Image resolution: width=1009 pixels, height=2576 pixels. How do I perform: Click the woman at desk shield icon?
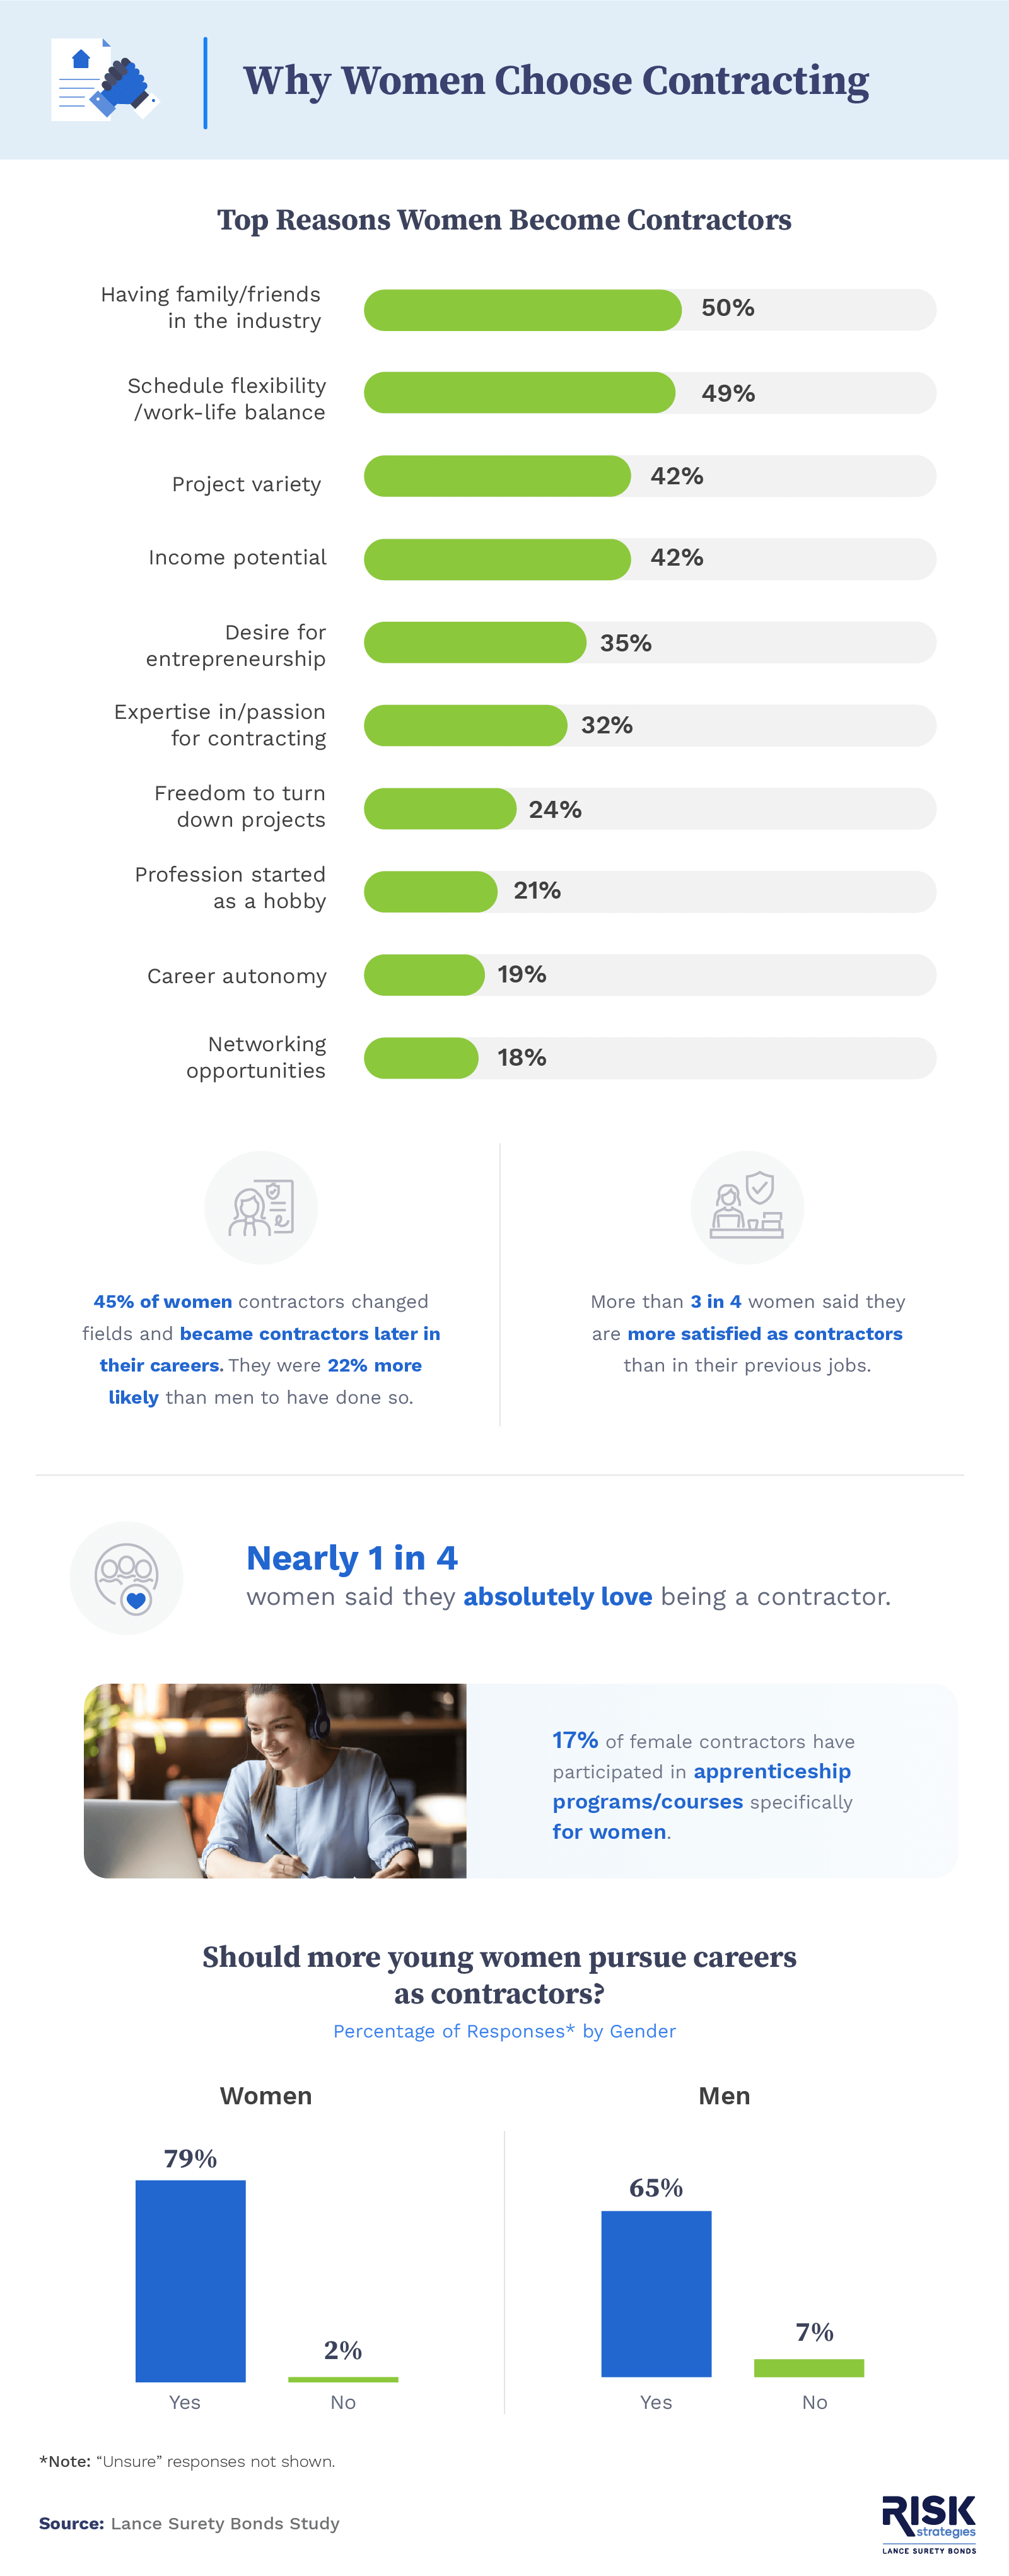click(747, 1207)
